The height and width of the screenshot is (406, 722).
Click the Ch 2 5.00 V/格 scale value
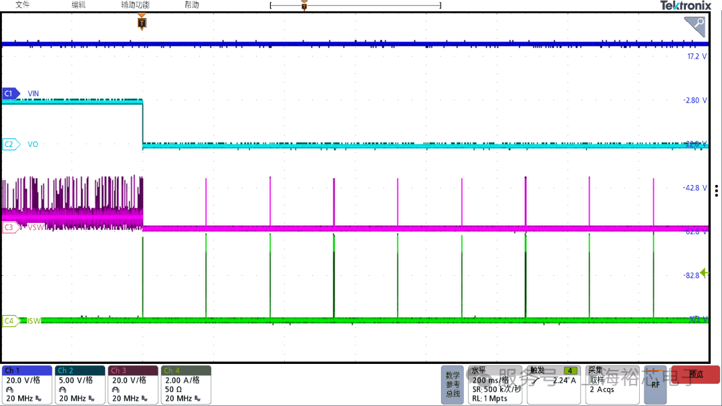click(76, 380)
